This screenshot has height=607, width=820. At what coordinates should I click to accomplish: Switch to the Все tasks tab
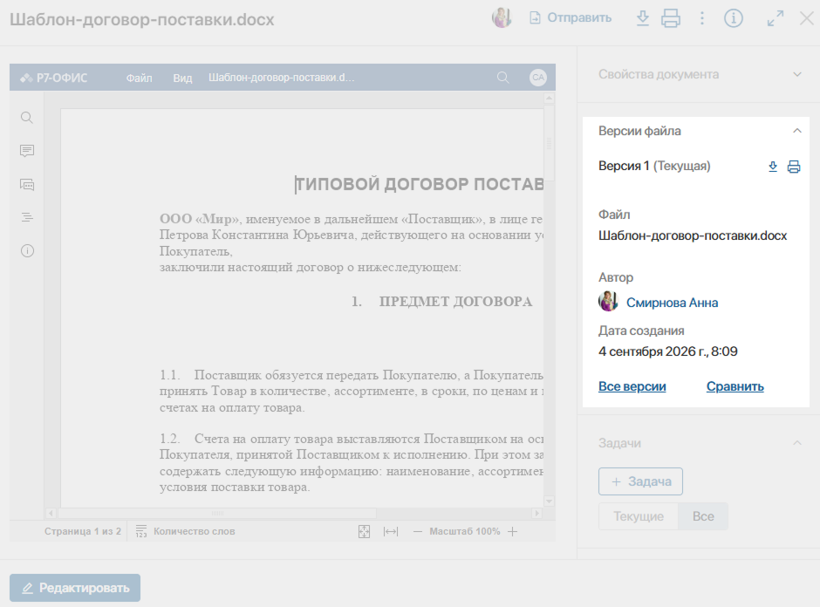(703, 516)
